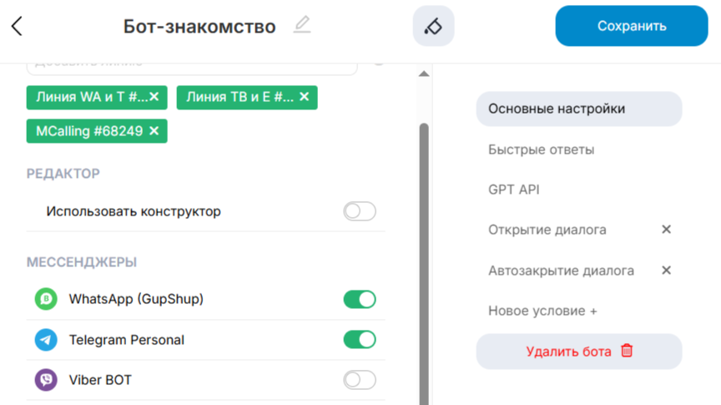This screenshot has width=721, height=405.
Task: Click the Telegram Personal messenger icon
Action: pyautogui.click(x=46, y=340)
